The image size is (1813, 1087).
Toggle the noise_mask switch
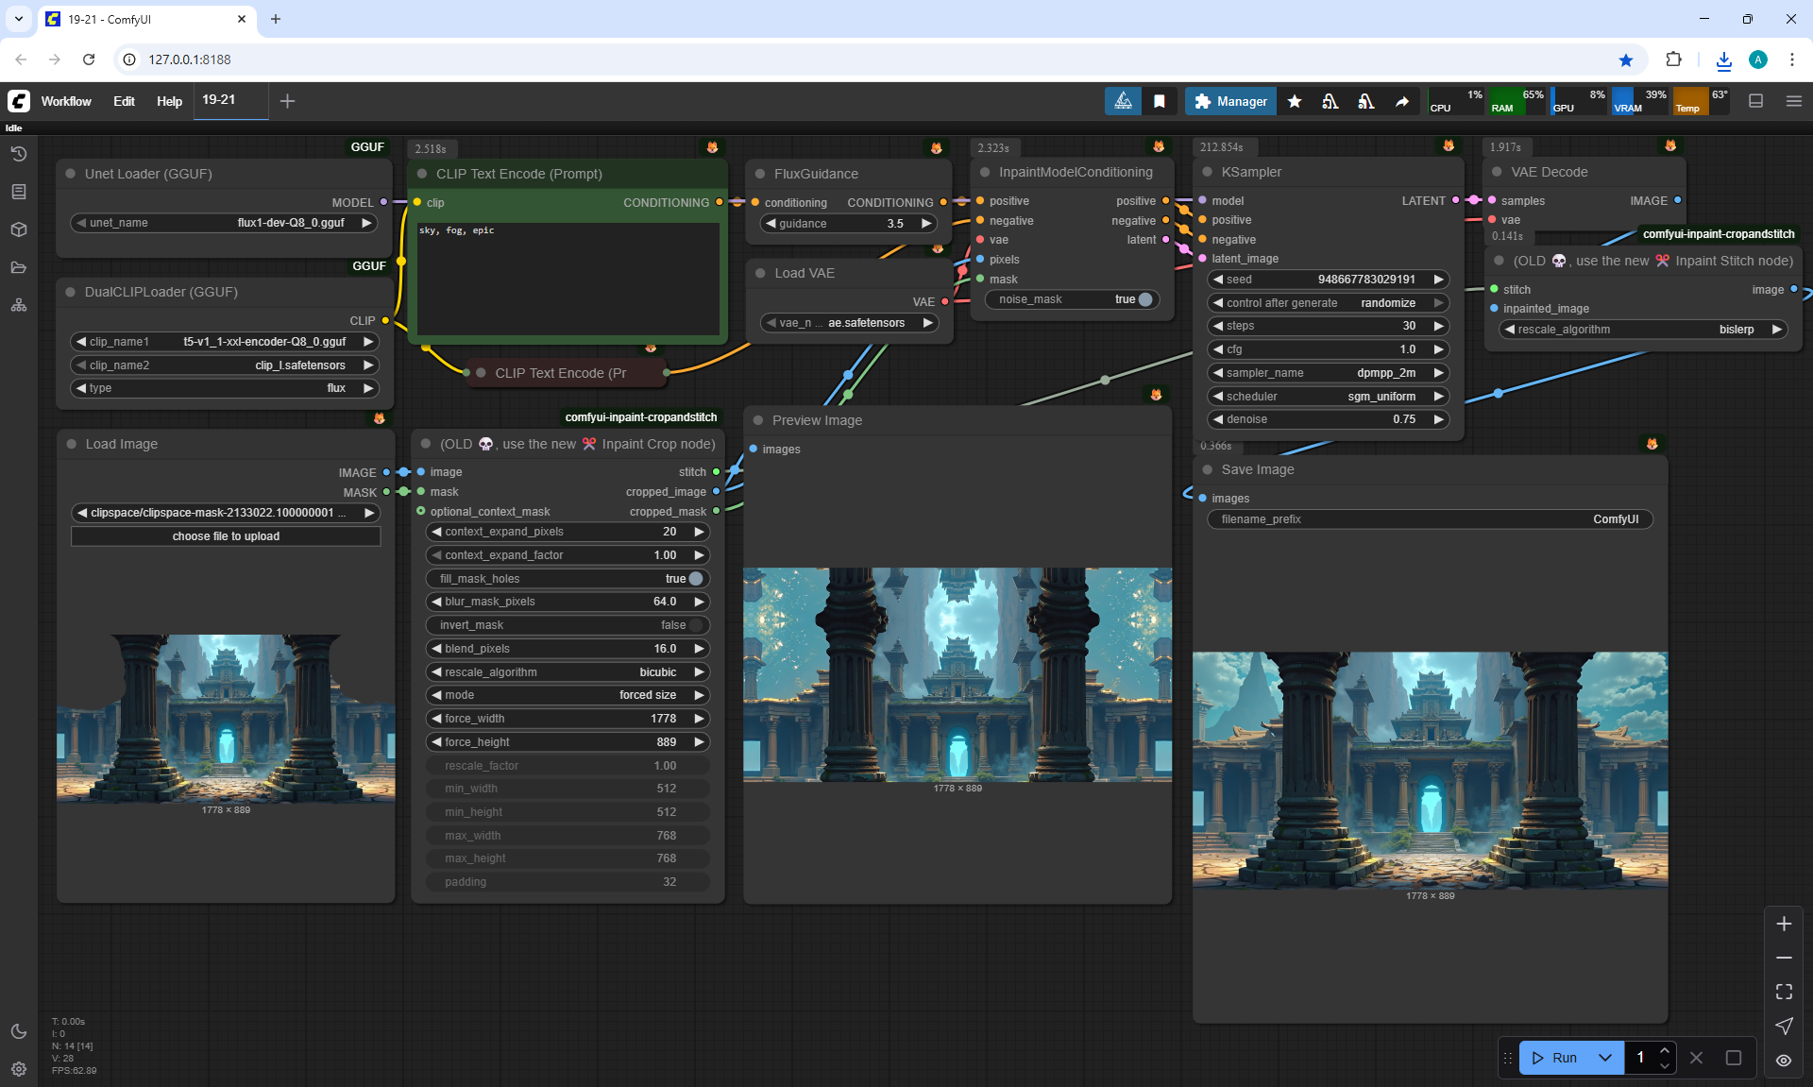click(1144, 299)
